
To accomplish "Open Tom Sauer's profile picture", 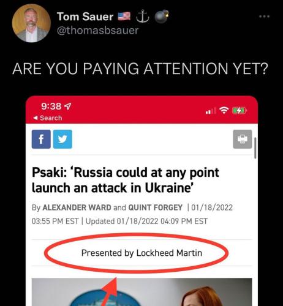I will [31, 23].
